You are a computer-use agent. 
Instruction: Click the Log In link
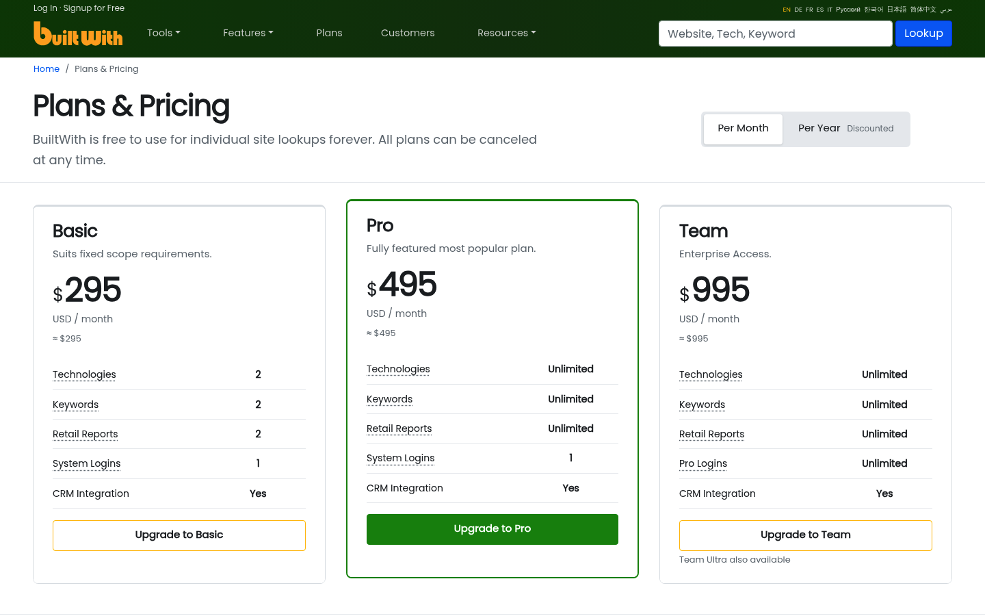[45, 8]
